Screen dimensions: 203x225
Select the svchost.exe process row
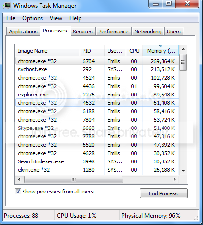97,69
